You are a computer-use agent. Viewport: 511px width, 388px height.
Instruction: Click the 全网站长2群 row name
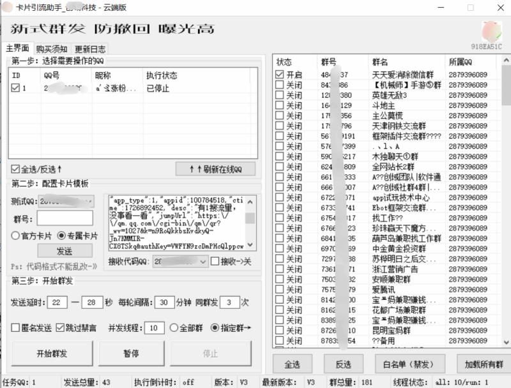coord(393,167)
